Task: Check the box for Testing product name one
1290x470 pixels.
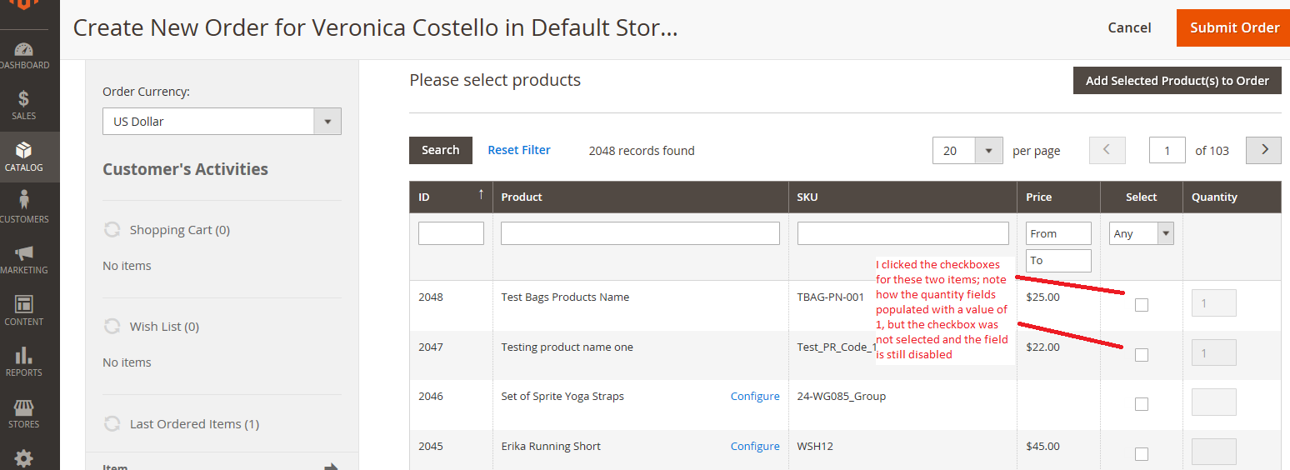Action: [1142, 355]
